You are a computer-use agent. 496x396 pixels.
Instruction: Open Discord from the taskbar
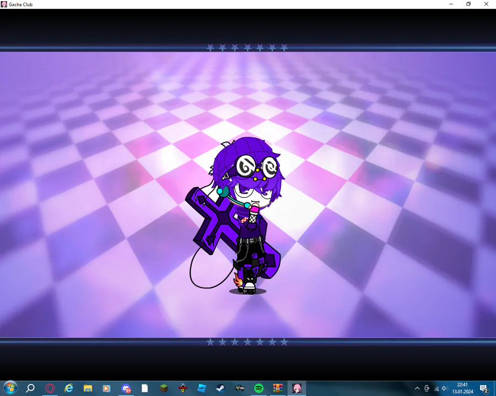[x=126, y=388]
